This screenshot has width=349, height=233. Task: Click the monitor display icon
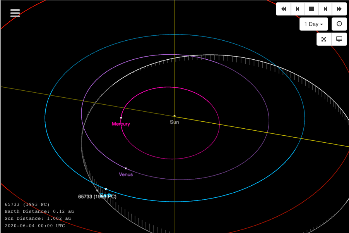tap(339, 39)
